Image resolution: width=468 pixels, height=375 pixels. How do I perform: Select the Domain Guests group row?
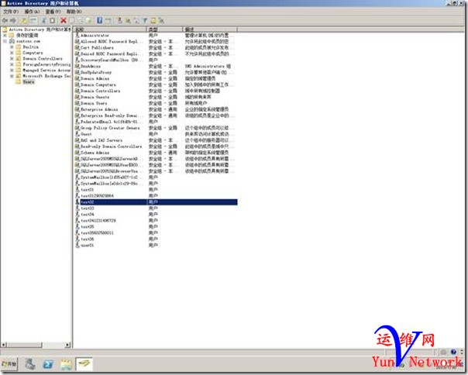click(x=156, y=97)
